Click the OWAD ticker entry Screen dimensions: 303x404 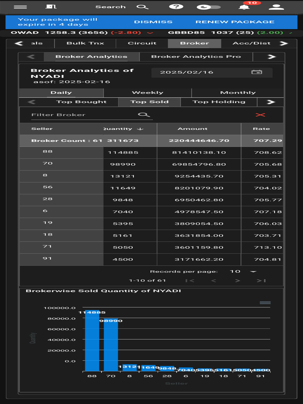82,33
